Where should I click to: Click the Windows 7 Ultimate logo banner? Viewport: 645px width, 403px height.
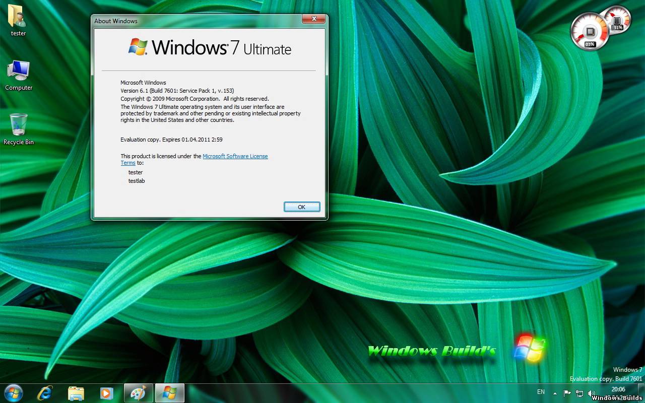click(210, 47)
